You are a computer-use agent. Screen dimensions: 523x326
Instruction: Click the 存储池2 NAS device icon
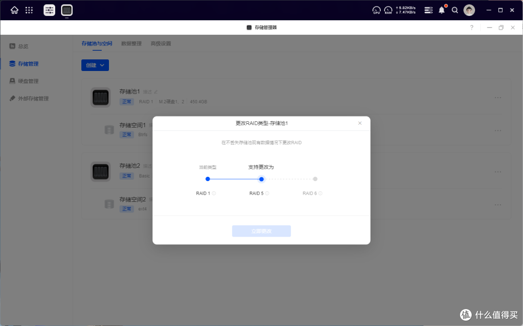coord(100,171)
